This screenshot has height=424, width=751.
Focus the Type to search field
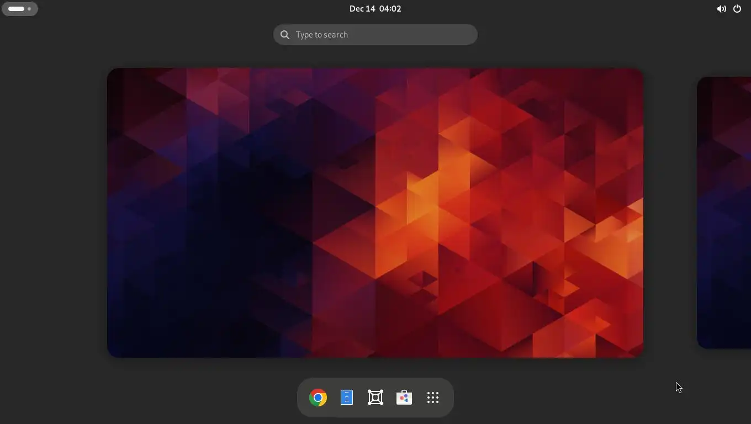click(375, 34)
